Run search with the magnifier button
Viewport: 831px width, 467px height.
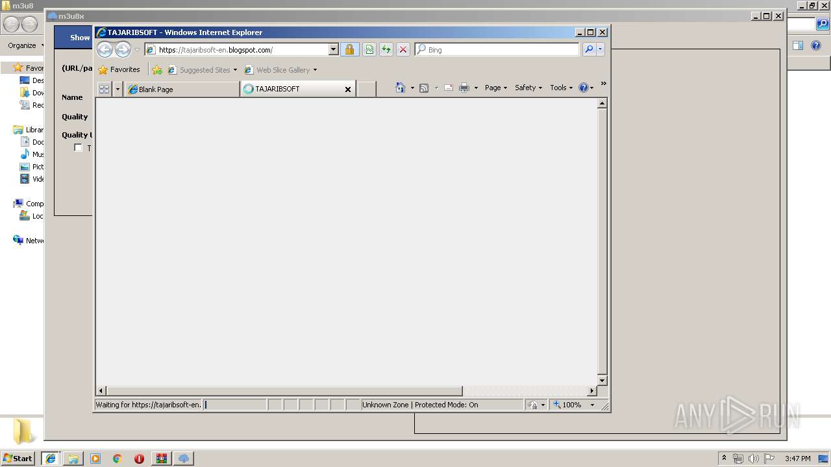[589, 49]
